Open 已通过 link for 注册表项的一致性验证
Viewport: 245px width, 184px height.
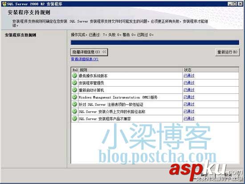click(x=189, y=105)
